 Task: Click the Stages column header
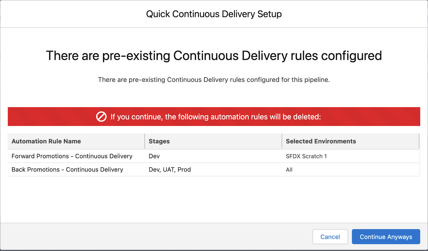(159, 141)
